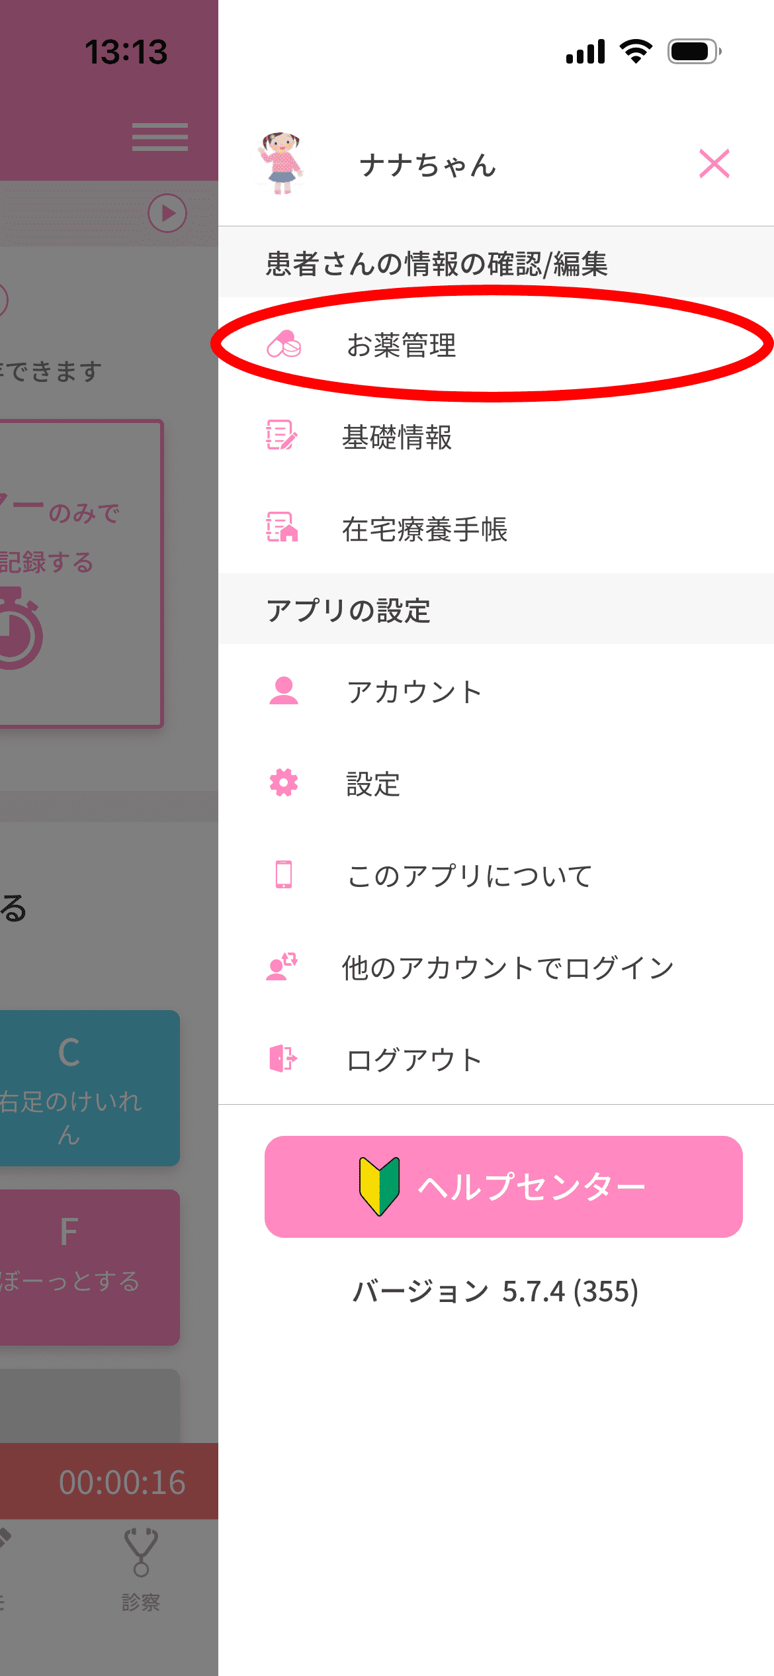Screen dimensions: 774x1676
Task: Tap the このアプリについて smartphone icon
Action: [283, 874]
